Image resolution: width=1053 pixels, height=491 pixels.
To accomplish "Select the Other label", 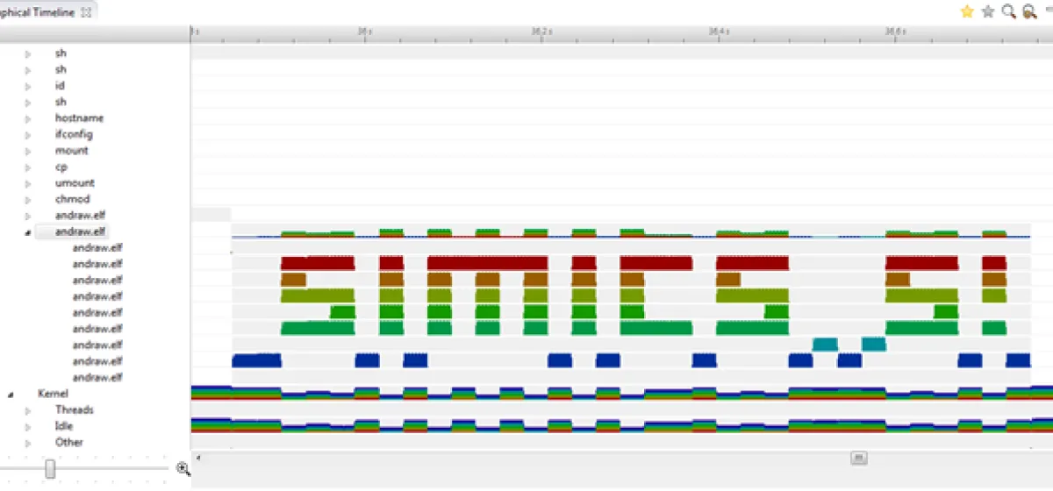I will click(x=69, y=443).
